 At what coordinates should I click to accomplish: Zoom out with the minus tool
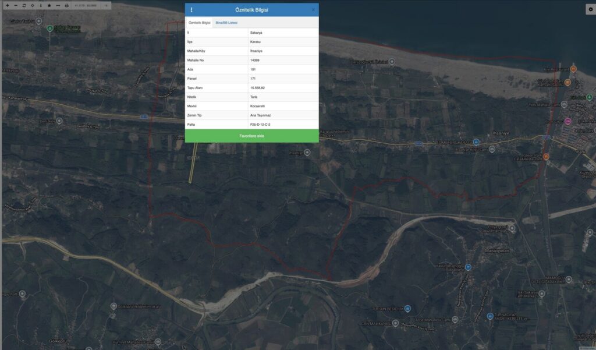pos(16,5)
